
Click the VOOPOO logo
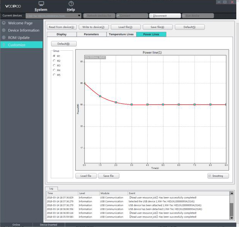[13, 6]
